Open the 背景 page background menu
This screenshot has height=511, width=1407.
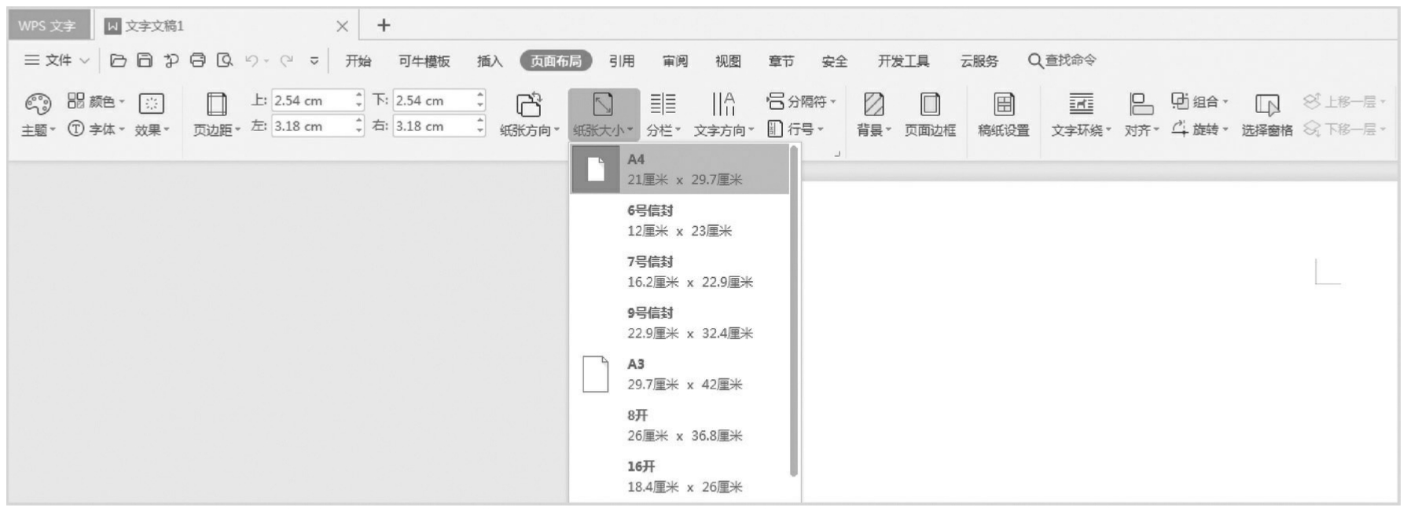pyautogui.click(x=874, y=115)
